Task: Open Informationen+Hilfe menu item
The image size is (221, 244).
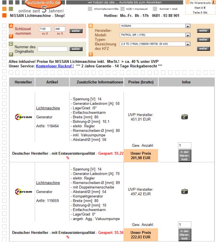Action: tap(106, 9)
